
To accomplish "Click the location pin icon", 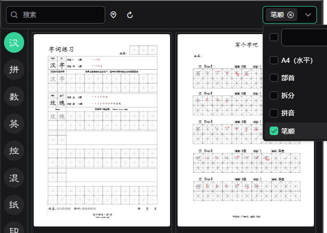I will (x=113, y=15).
